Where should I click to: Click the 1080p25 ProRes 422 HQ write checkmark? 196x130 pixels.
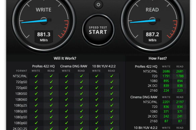click(36, 105)
